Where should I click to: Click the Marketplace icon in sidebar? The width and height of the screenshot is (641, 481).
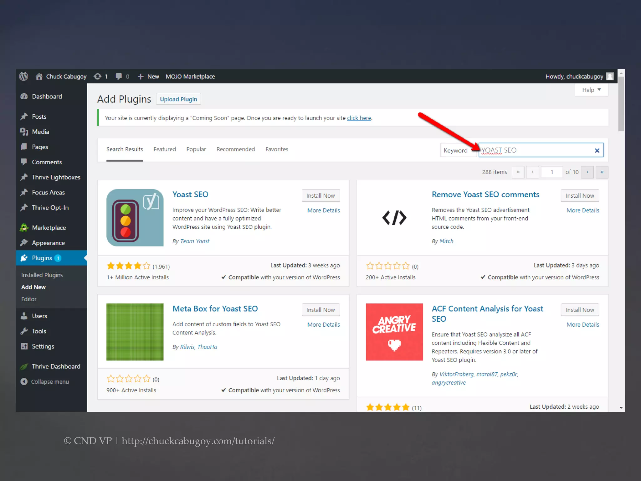click(24, 228)
